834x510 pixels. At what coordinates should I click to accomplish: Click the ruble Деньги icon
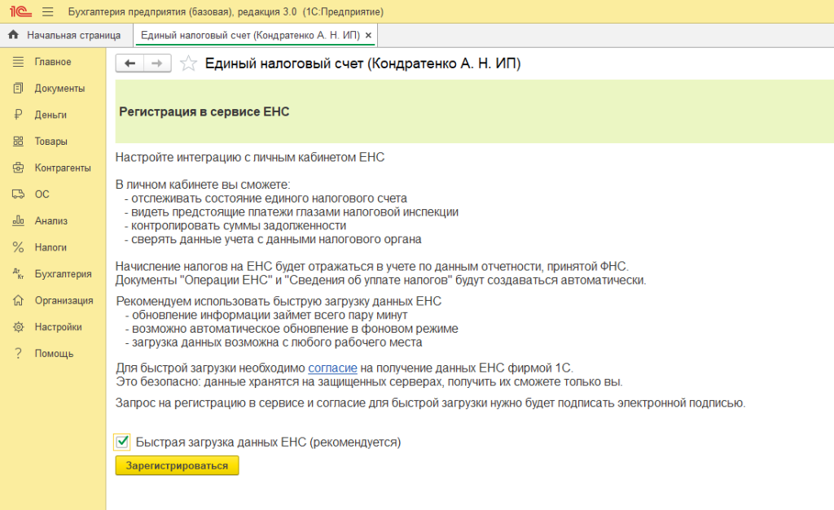[x=18, y=115]
